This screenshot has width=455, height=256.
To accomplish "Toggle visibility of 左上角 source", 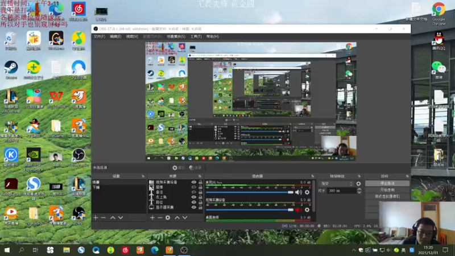I will [x=194, y=197].
